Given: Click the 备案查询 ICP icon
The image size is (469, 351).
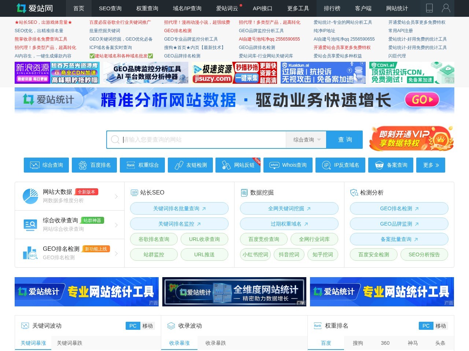Looking at the screenshot, I should [x=380, y=165].
